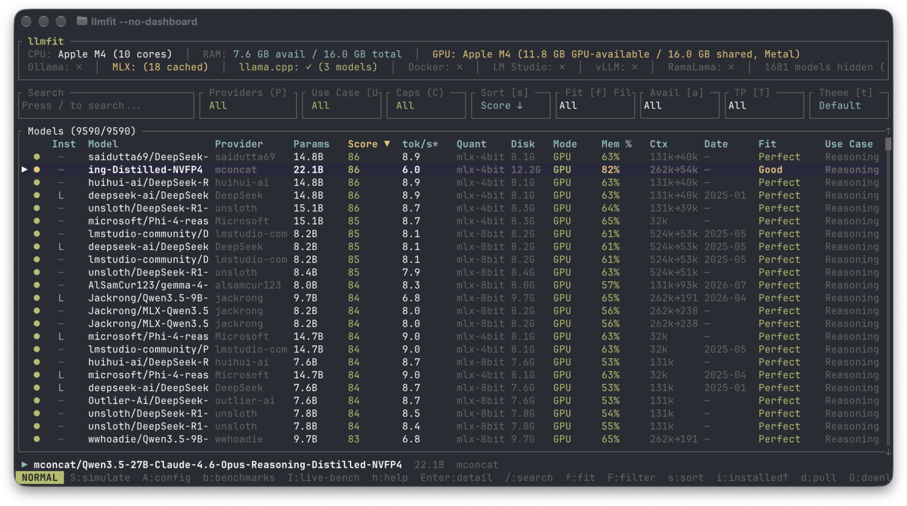Open the Fit [f] filter
907x506 pixels.
pos(595,105)
